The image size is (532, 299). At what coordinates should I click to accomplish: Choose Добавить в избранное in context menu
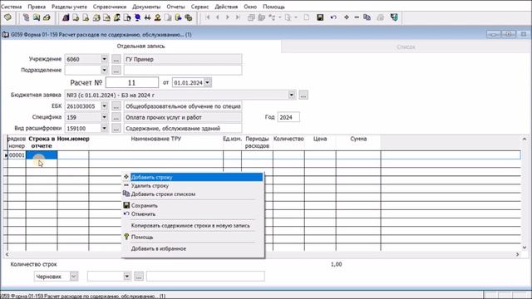tap(193, 248)
